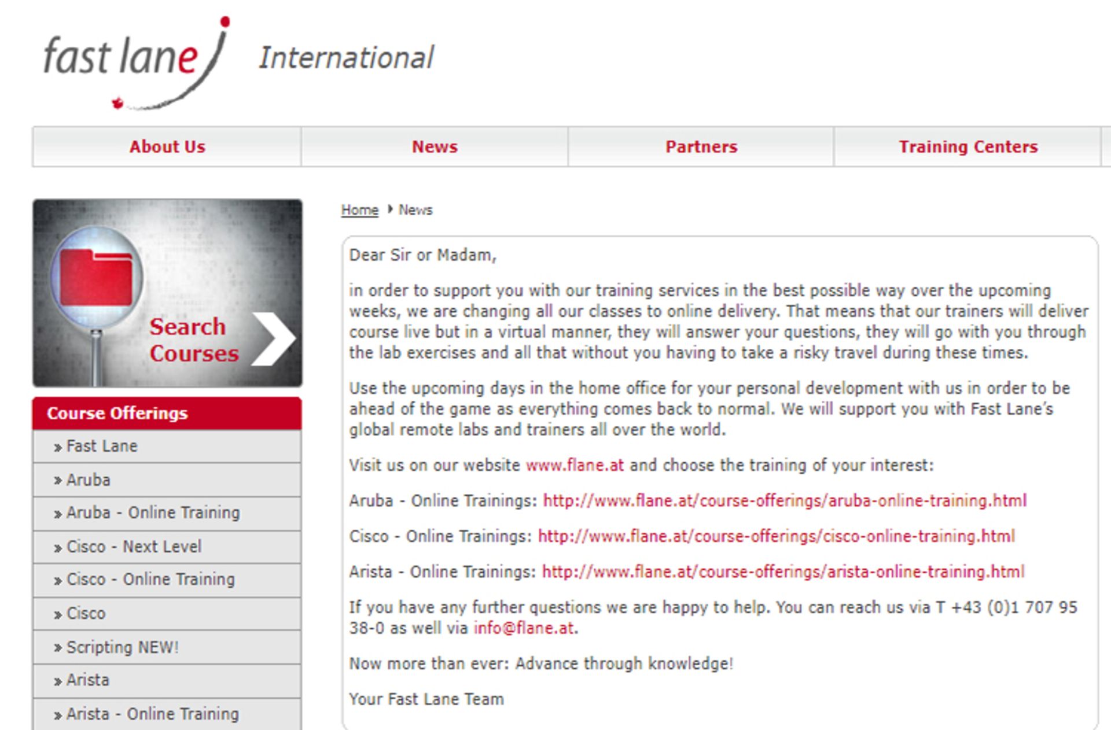Select Aruba - Online Training sidebar item
The image size is (1111, 730).
(153, 513)
